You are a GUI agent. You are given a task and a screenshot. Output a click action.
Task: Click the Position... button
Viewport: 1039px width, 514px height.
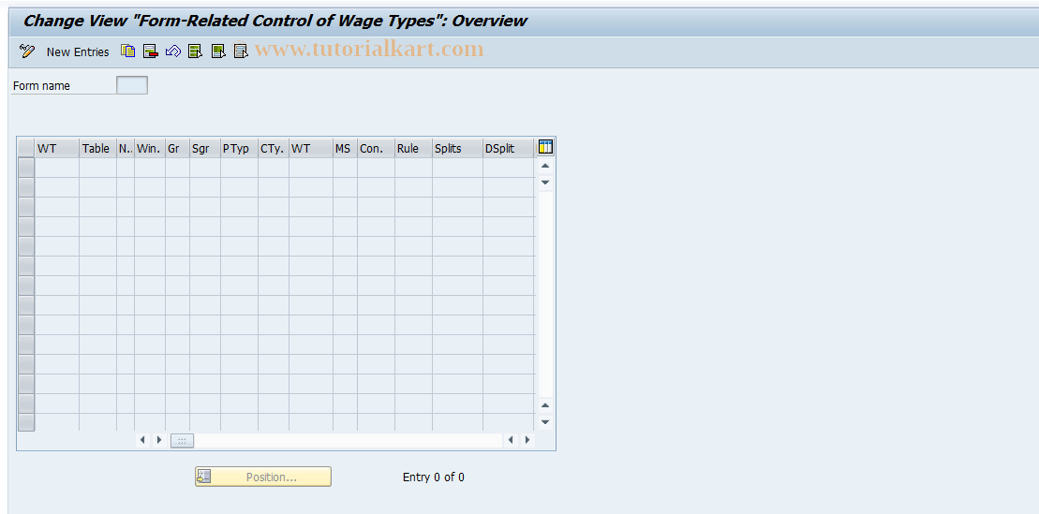[263, 477]
